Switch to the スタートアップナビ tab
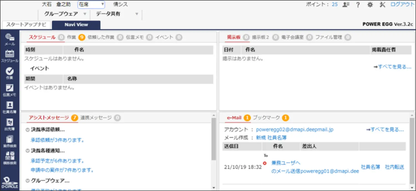Image resolution: width=416 pixels, height=191 pixels. coord(26,24)
